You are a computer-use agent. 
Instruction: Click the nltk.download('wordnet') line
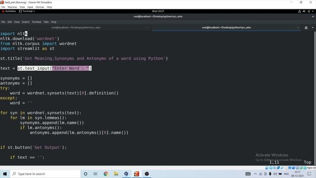pos(30,39)
